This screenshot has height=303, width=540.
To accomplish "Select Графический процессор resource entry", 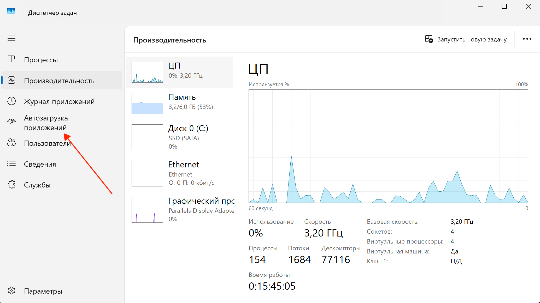I will coord(180,210).
